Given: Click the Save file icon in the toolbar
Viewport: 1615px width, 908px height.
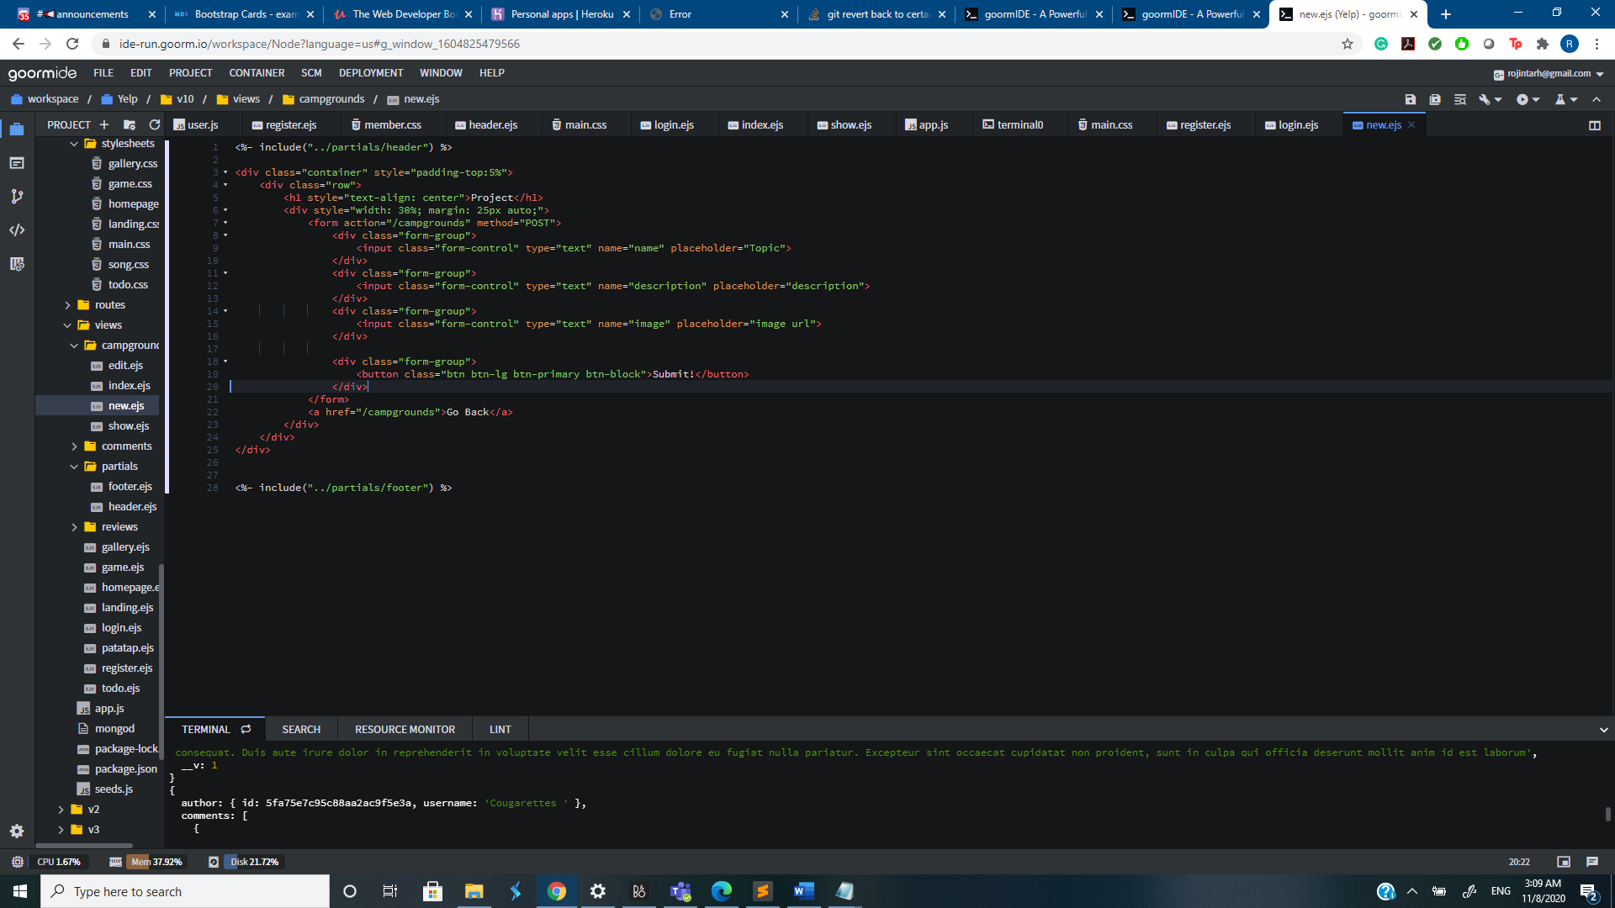Looking at the screenshot, I should pyautogui.click(x=1411, y=99).
